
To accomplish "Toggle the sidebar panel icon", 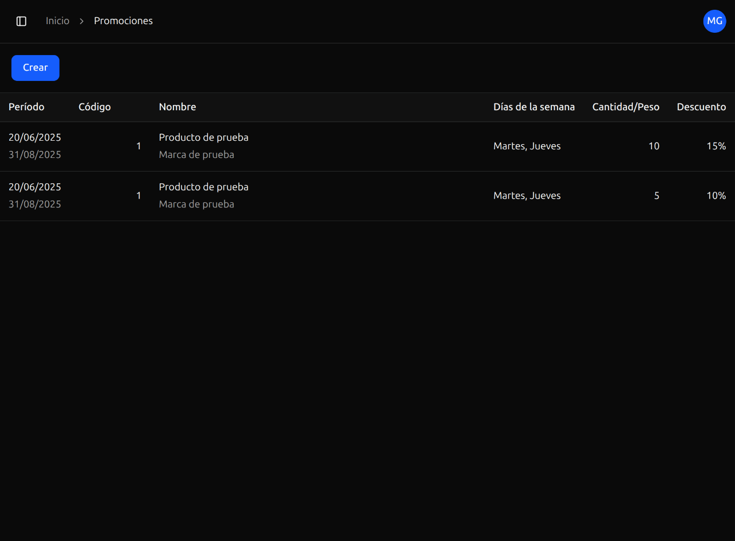I will click(21, 21).
